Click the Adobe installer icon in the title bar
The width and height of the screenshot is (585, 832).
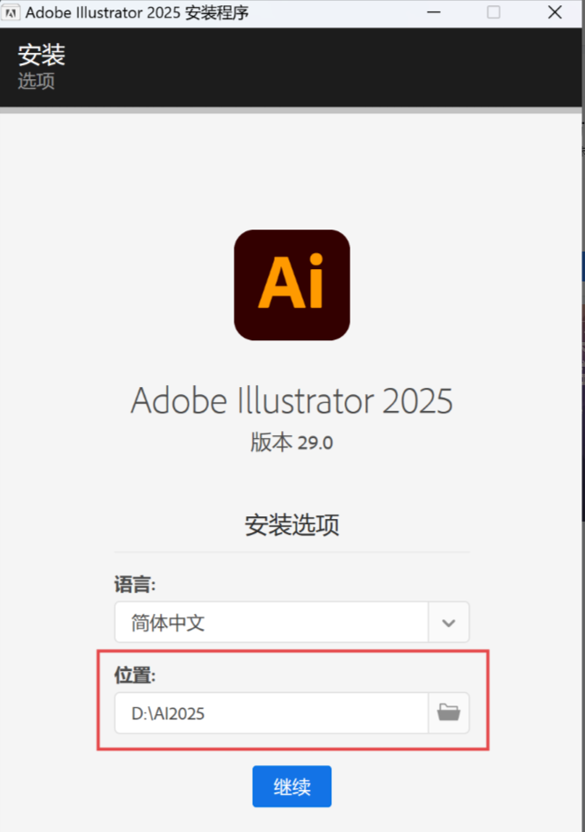point(12,12)
